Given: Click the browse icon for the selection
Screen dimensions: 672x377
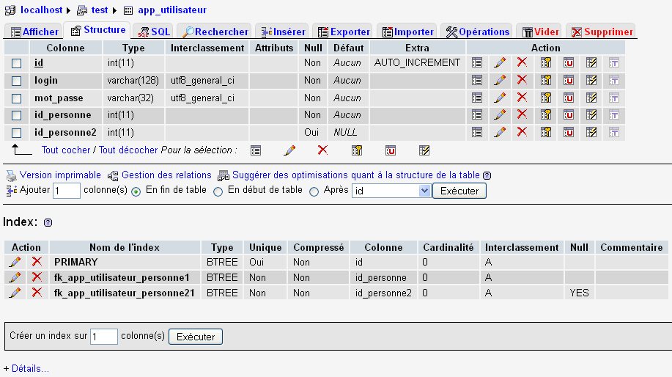Looking at the screenshot, I should tap(256, 150).
